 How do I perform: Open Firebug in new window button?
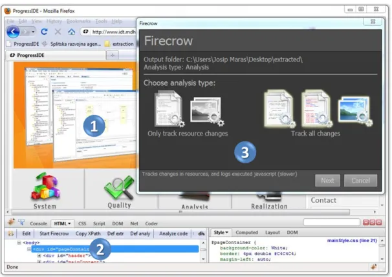(372, 222)
